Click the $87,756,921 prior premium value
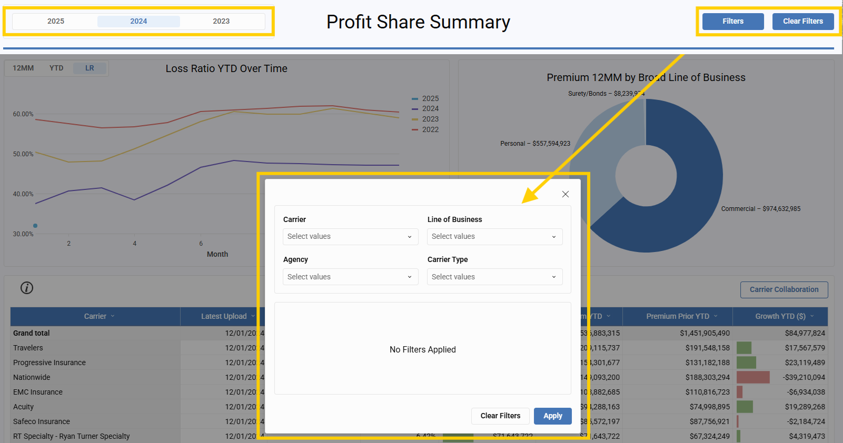843x443 pixels. [x=710, y=421]
